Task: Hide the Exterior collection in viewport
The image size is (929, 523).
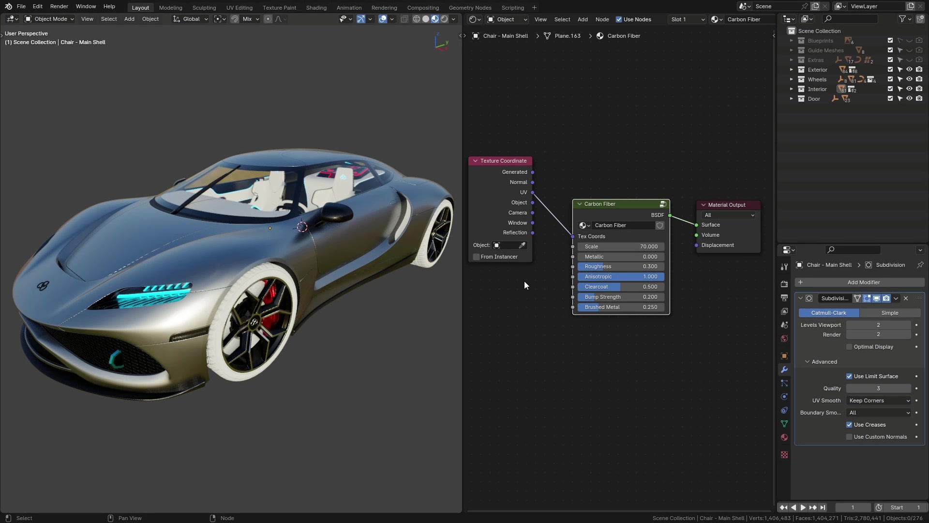Action: pyautogui.click(x=910, y=70)
